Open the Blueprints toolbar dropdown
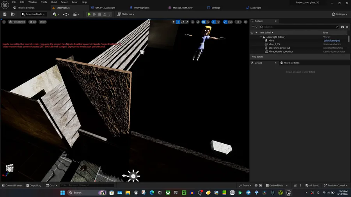Screen dimensions: 351x197 click(66, 14)
